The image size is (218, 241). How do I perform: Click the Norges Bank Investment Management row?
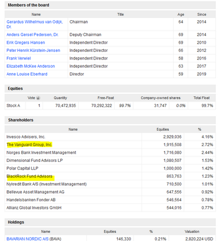[x=110, y=153]
